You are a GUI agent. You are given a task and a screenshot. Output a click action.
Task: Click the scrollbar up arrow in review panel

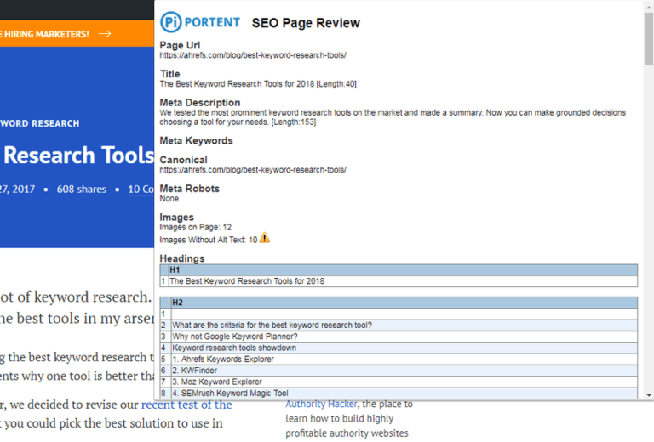coord(649,7)
